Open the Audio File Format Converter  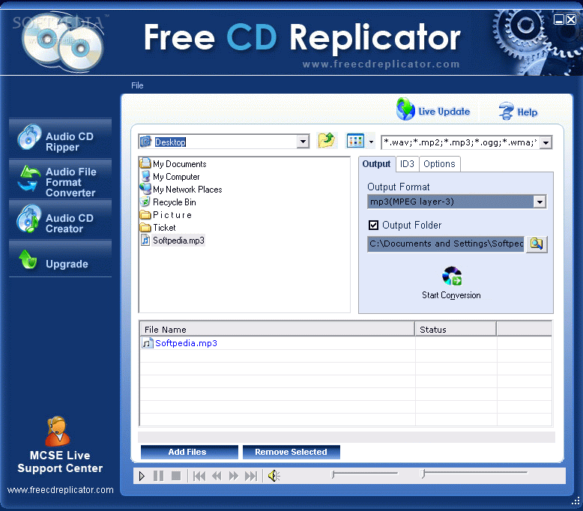60,180
